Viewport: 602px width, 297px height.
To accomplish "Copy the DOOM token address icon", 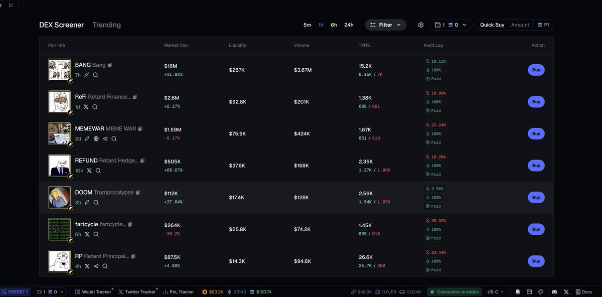I will 138,193.
